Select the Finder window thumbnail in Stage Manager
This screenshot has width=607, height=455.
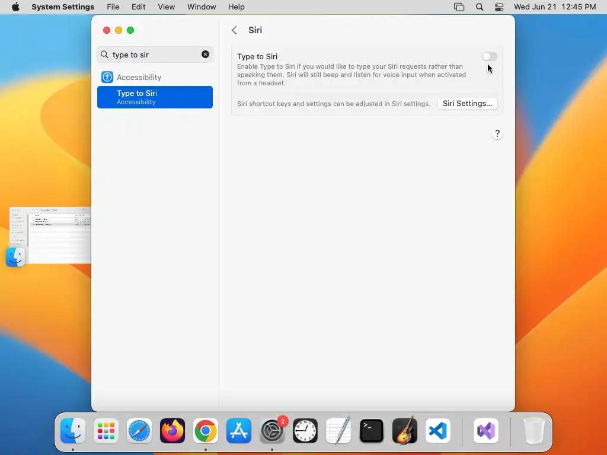tap(50, 235)
